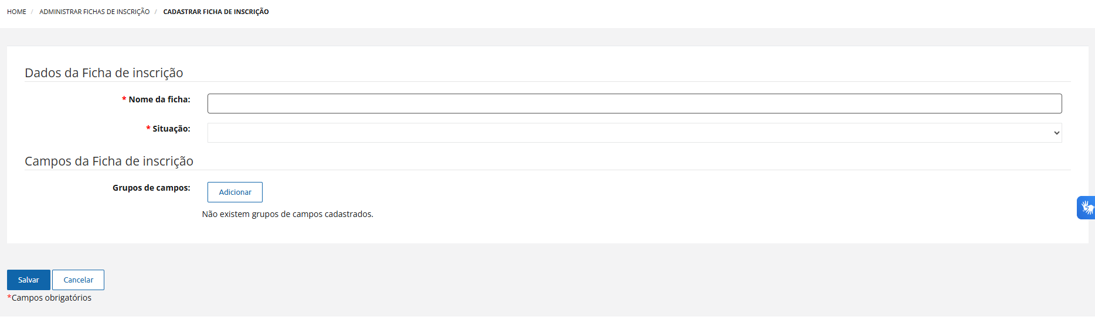Click the red asterisk beside Nome da ficha
Viewport: 1095px width, 327px height.
(124, 99)
